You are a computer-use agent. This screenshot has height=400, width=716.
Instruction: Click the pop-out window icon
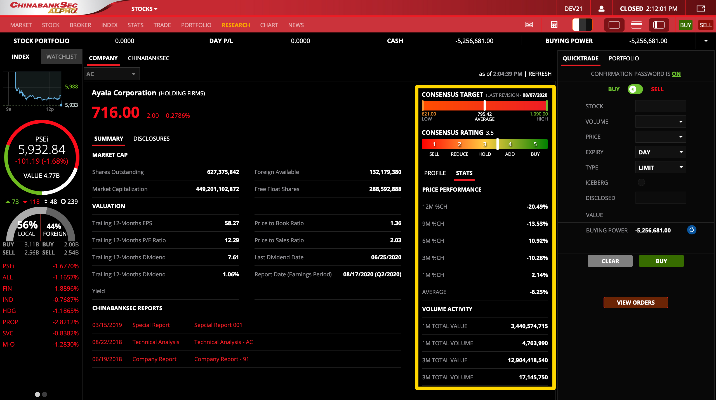(701, 8)
